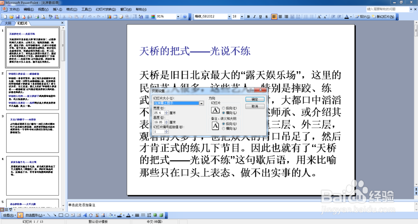Switch to Slide Sorter view icon
This screenshot has height=224, width=418.
click(6, 210)
